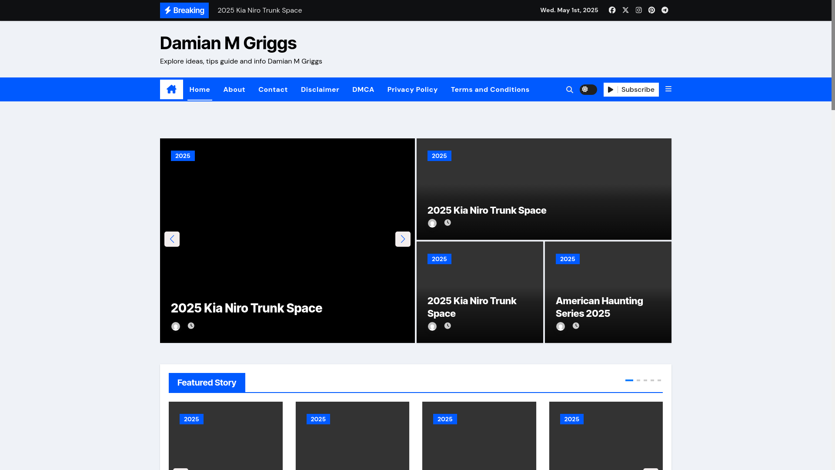Open breaking headline 2025 Kia Niro Trunk Space
Screen dimensions: 835x470
pyautogui.click(x=260, y=10)
